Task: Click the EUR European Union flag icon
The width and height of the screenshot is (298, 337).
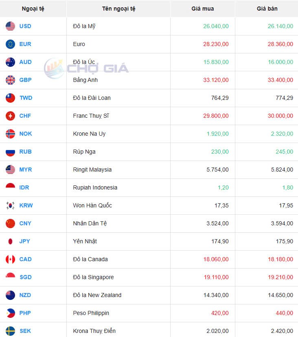Action: [10, 44]
